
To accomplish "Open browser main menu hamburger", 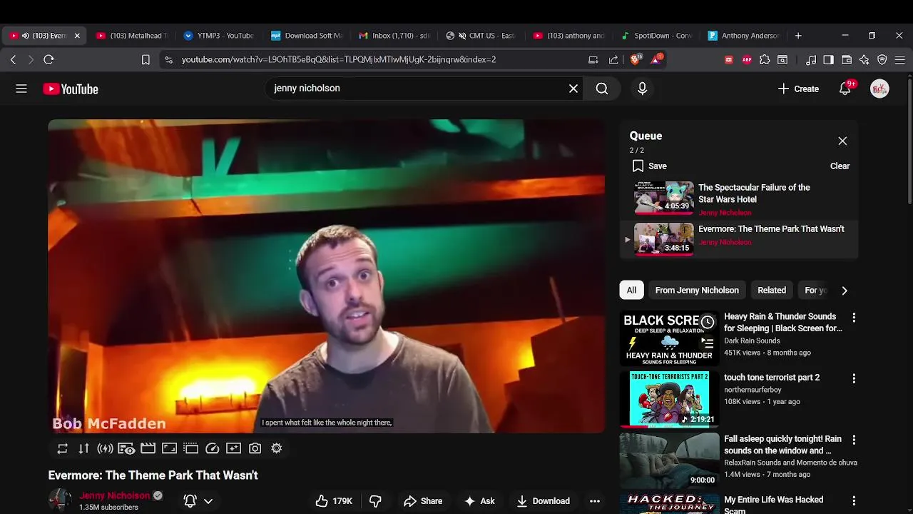I will pos(900,60).
